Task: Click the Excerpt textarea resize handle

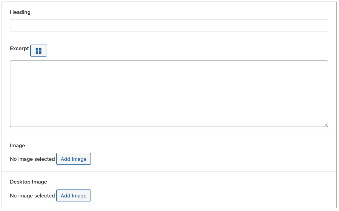Action: coord(326,125)
